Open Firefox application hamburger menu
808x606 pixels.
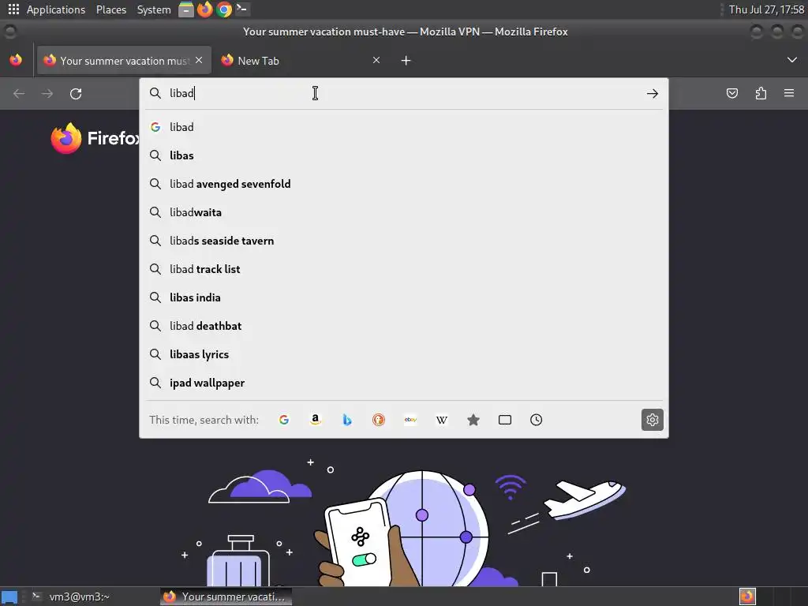point(789,93)
